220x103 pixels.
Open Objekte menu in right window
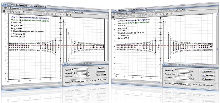pos(133,13)
